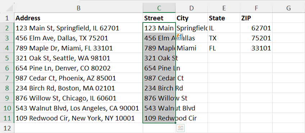Select column F header
This screenshot has width=305, height=133.
(256, 8)
